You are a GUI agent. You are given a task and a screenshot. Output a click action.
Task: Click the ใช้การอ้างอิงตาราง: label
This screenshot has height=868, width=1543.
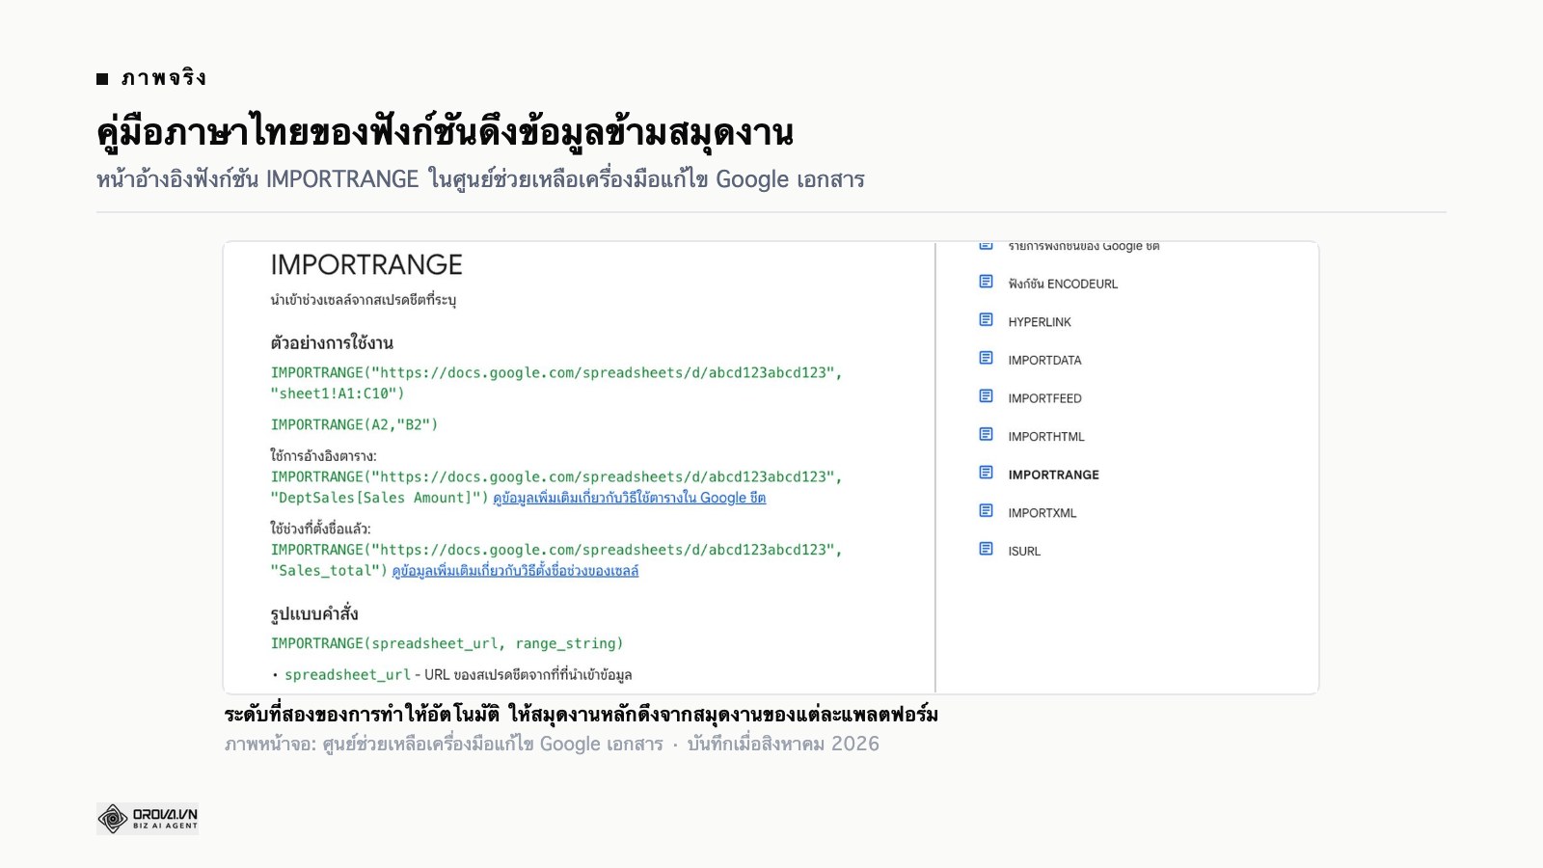point(323,455)
